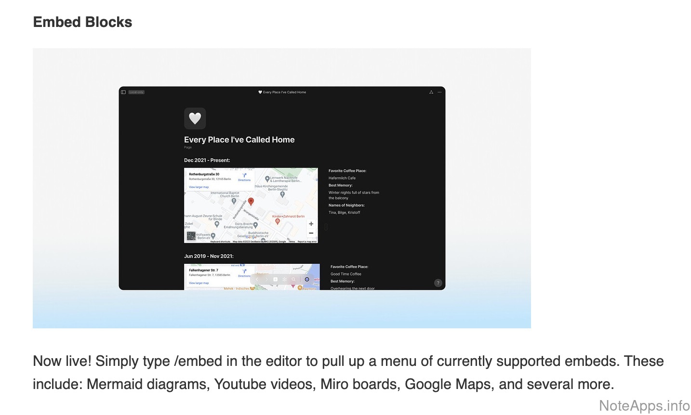Open the three-dot more options menu

coord(439,92)
